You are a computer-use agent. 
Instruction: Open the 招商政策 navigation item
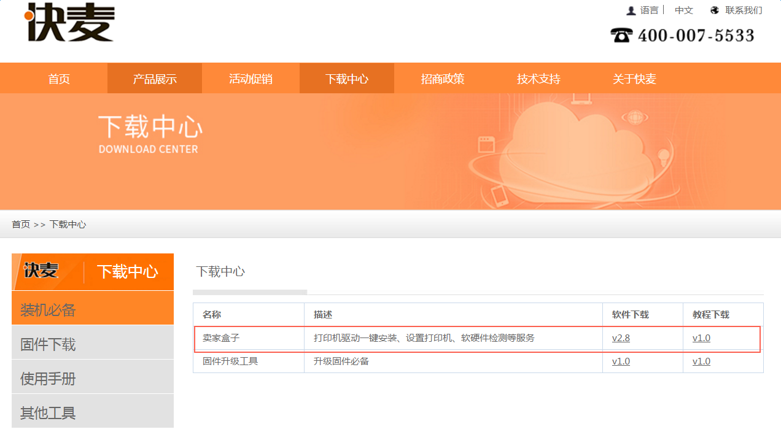click(443, 79)
